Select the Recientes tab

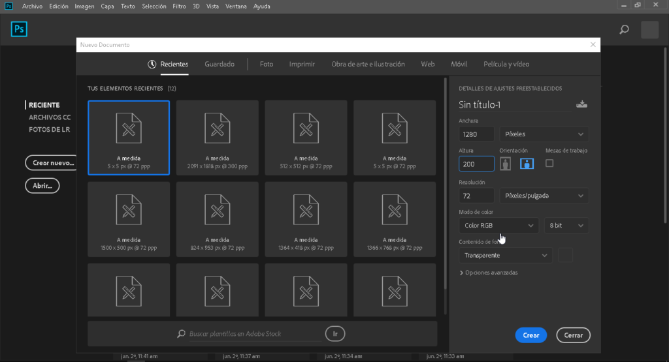(174, 65)
